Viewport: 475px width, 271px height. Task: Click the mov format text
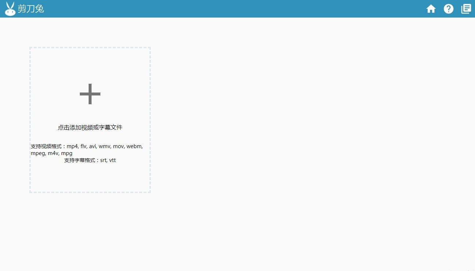click(118, 146)
